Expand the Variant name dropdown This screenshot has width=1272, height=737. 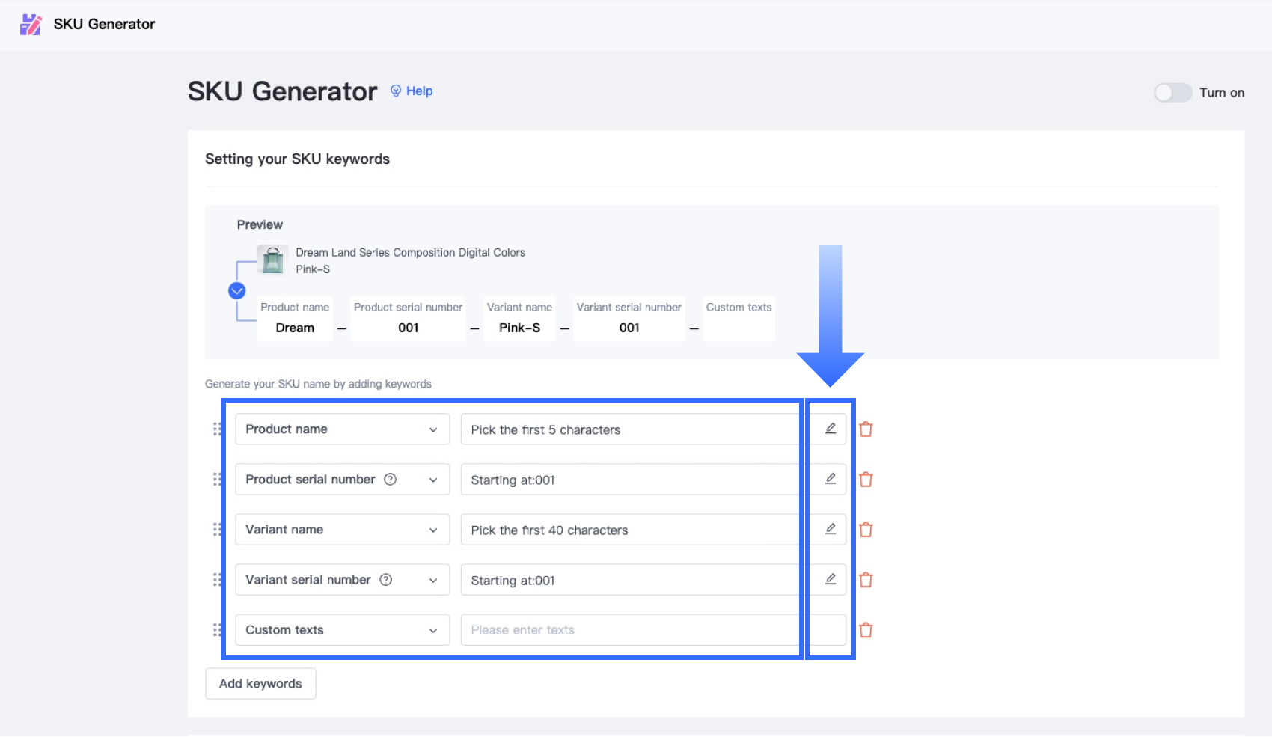[x=342, y=530]
